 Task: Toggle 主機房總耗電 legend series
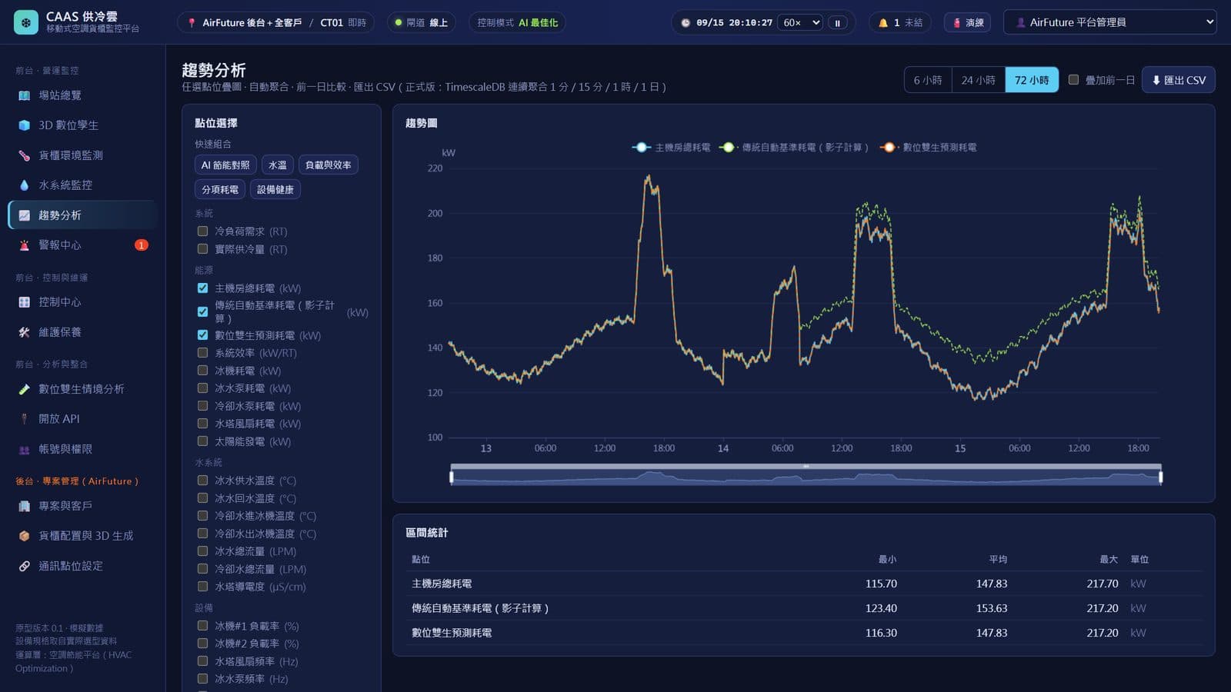pyautogui.click(x=672, y=148)
